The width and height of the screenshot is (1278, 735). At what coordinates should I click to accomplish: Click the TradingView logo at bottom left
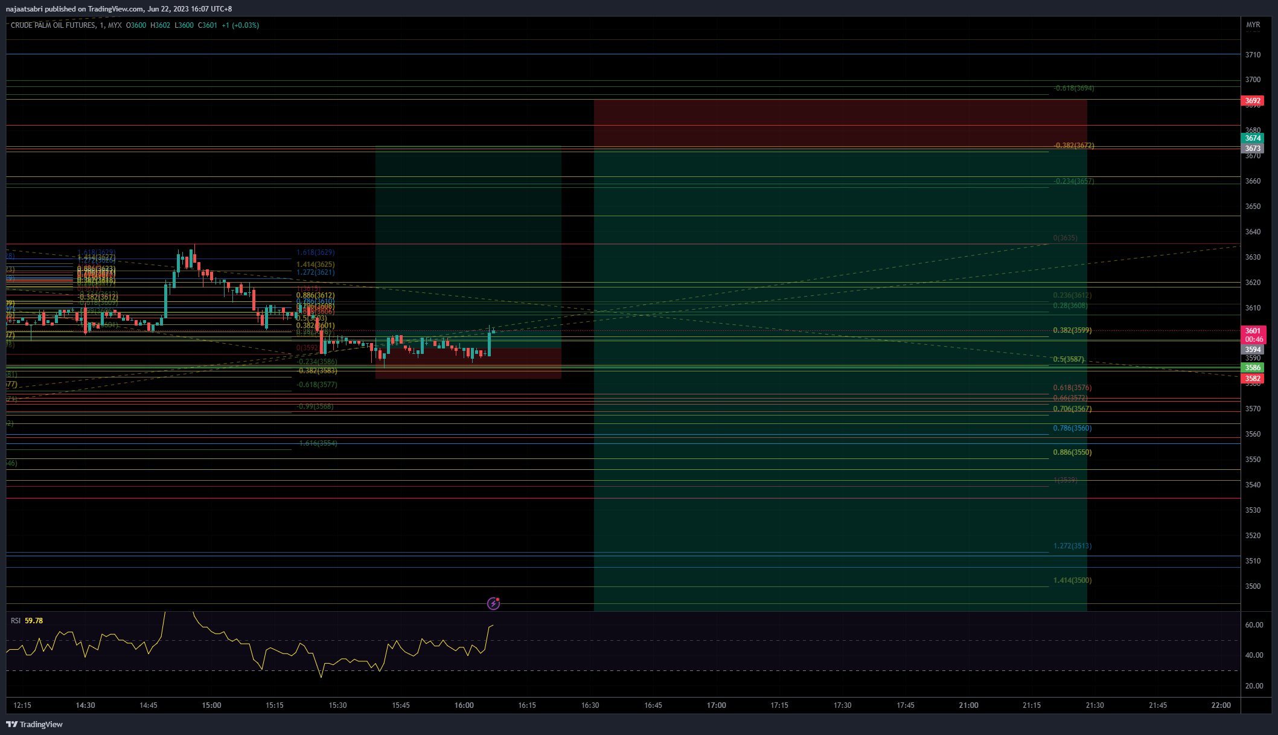(34, 724)
